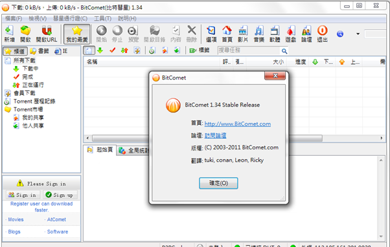This screenshot has height=247, width=390.
Task: Click the 內容 (Properties) toolbar icon
Action: pyautogui.click(x=176, y=34)
